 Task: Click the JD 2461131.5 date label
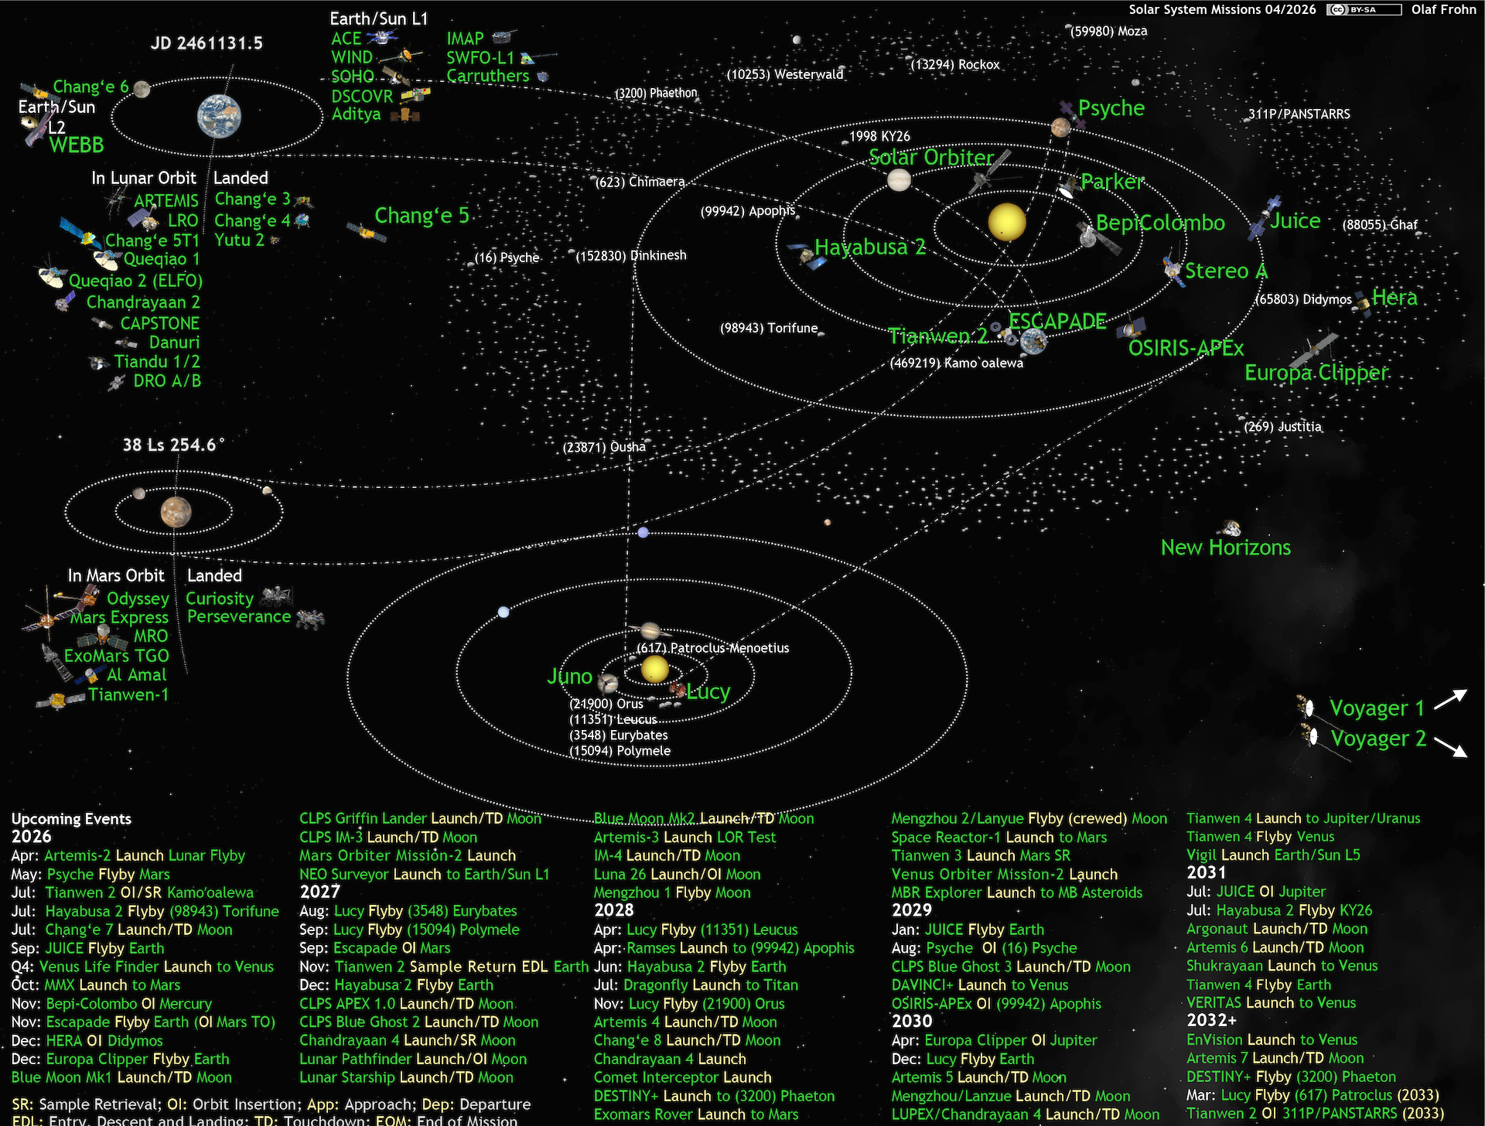pos(207,43)
